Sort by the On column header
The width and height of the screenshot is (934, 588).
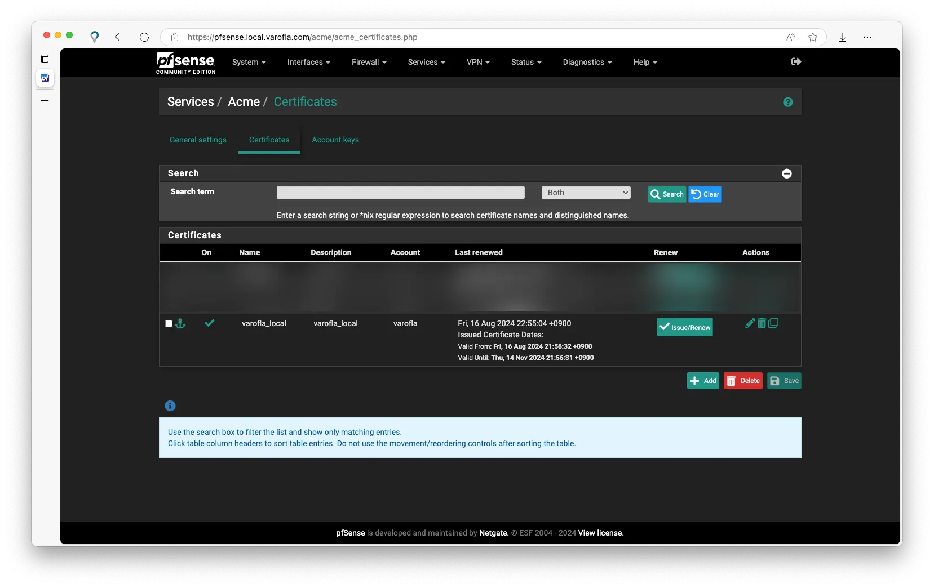pyautogui.click(x=206, y=252)
